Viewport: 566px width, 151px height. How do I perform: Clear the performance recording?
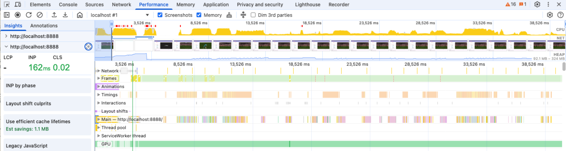[40, 15]
